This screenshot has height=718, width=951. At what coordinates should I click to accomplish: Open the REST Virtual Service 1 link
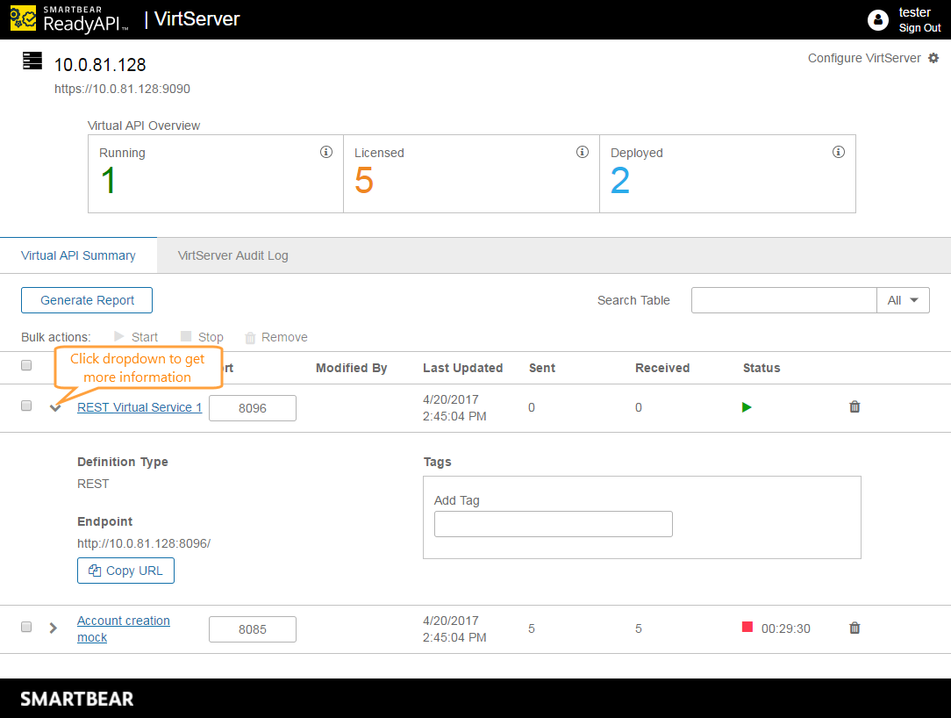pyautogui.click(x=139, y=407)
